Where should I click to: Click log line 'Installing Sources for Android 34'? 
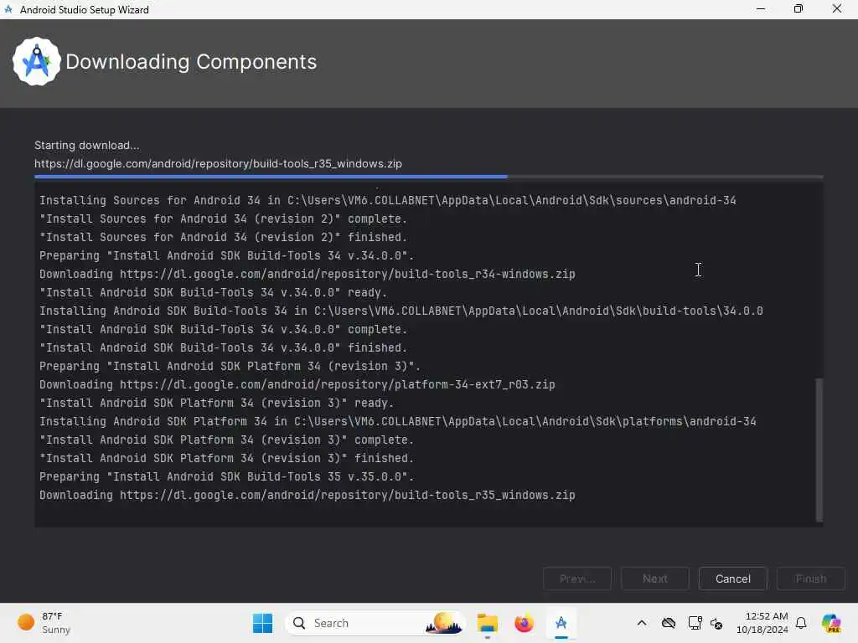tap(387, 200)
